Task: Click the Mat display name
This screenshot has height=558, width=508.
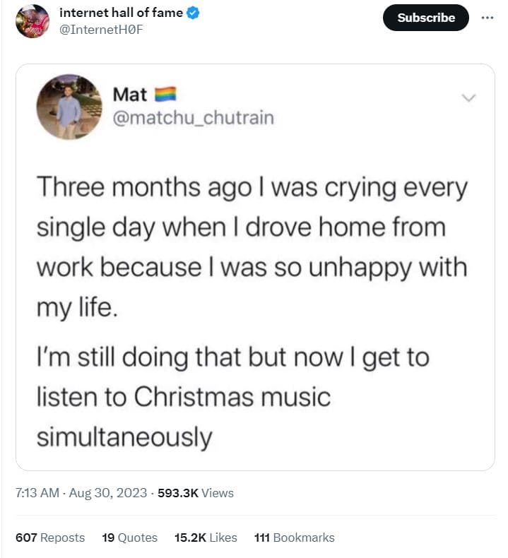Action: (130, 95)
